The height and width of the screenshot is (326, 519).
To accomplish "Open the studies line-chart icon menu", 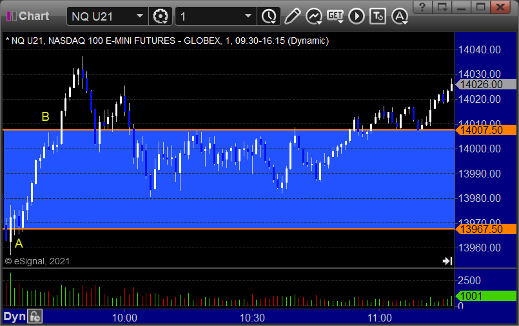I will [x=313, y=16].
